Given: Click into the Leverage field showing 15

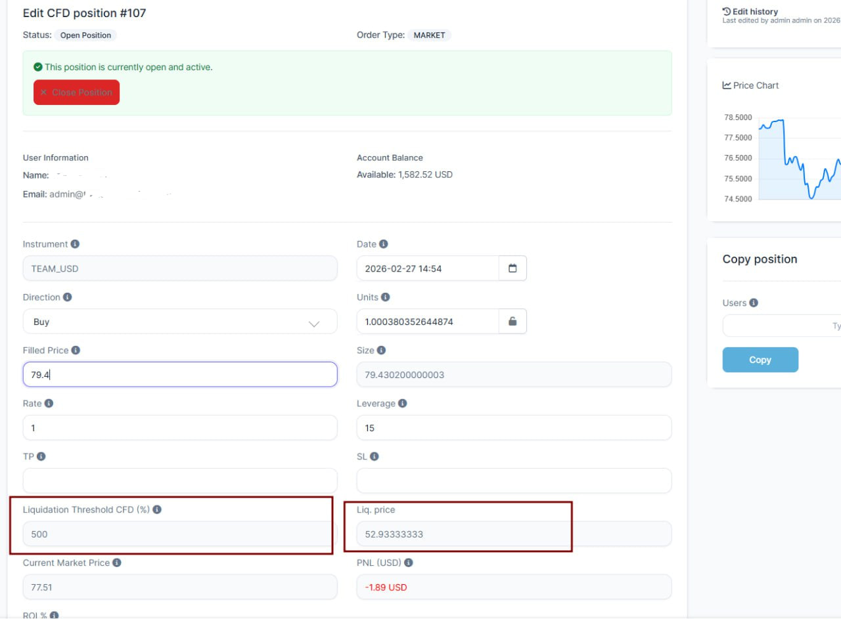Looking at the screenshot, I should pyautogui.click(x=514, y=428).
